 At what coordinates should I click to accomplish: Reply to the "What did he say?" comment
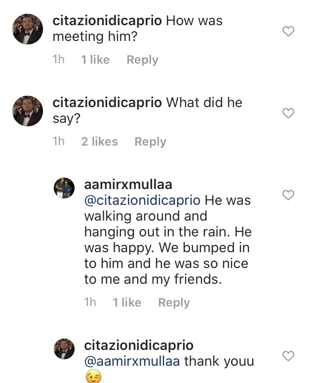[x=150, y=142]
